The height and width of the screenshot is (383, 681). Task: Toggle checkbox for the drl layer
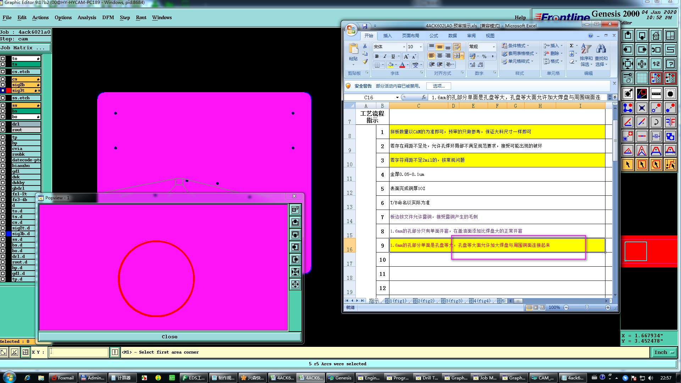coord(3,124)
